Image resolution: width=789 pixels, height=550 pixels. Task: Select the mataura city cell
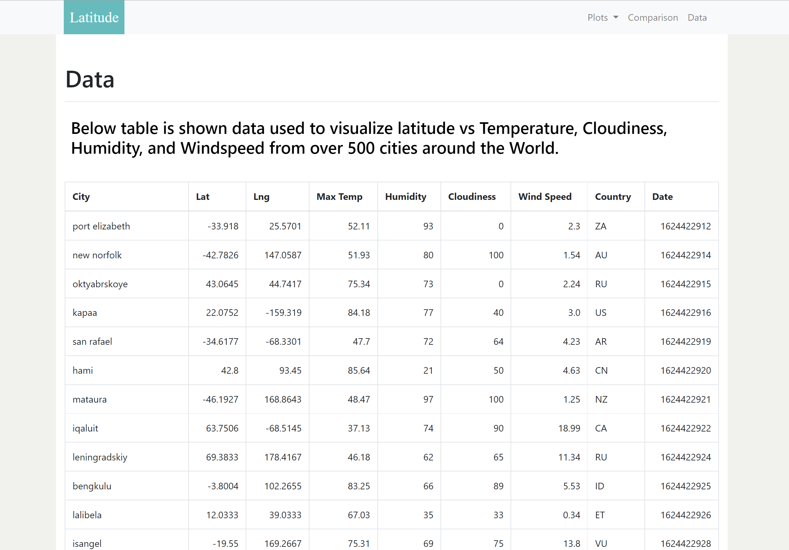pyautogui.click(x=127, y=399)
